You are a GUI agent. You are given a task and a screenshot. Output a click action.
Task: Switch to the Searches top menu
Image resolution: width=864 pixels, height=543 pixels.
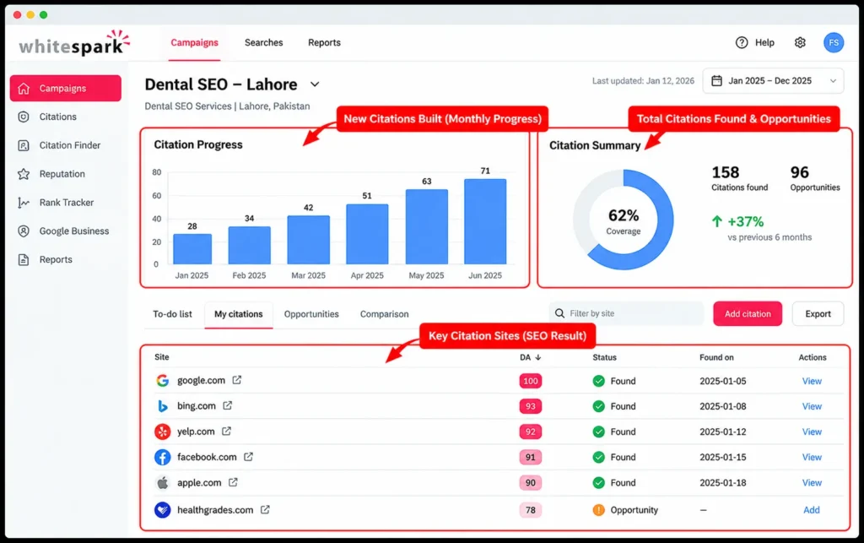264,42
